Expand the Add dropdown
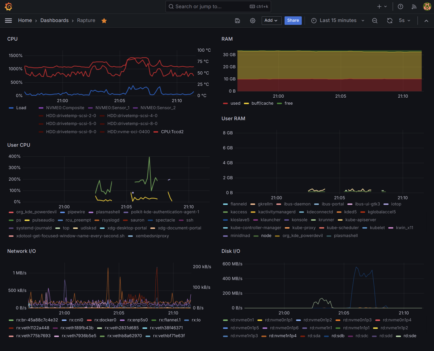 pyautogui.click(x=271, y=21)
